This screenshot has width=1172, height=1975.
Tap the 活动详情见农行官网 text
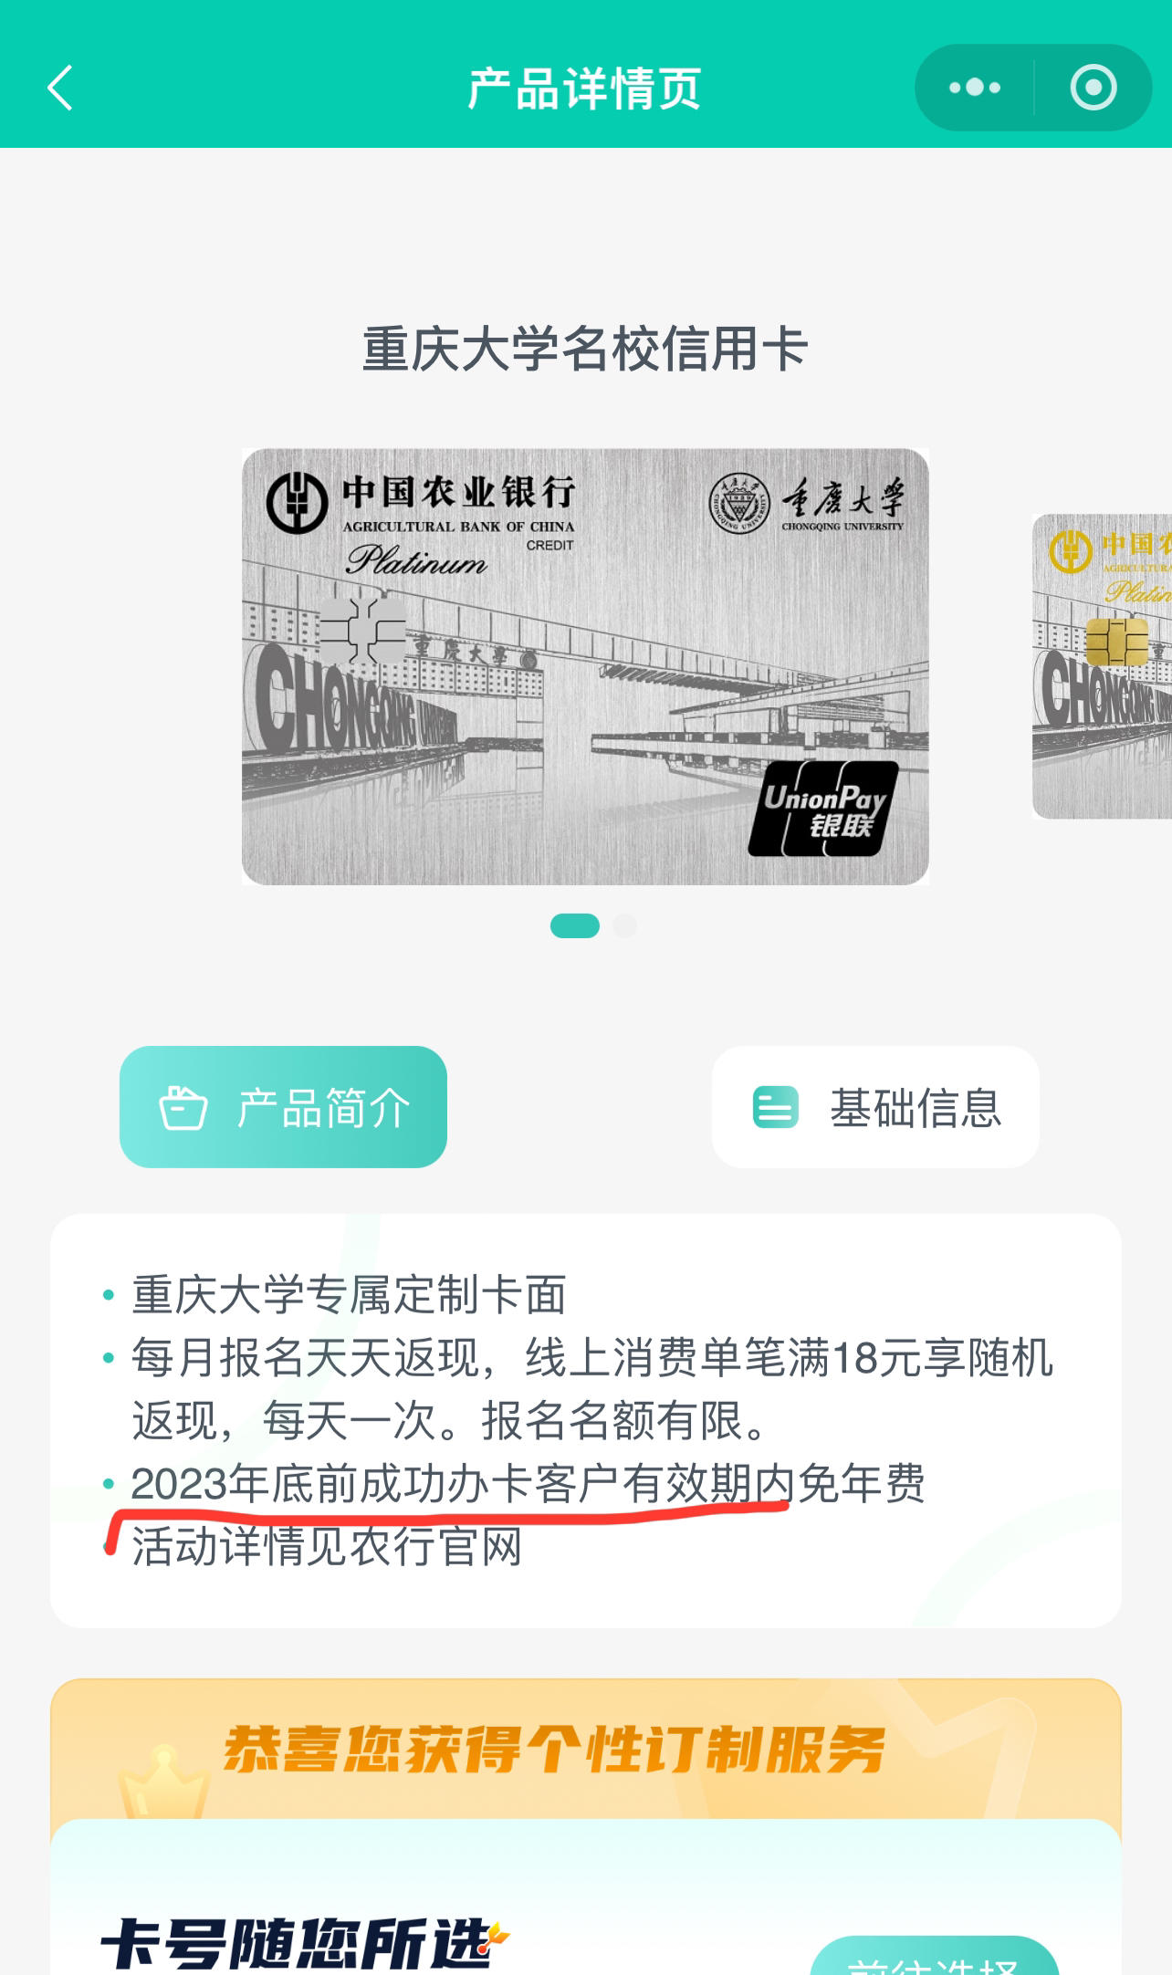(x=327, y=1546)
